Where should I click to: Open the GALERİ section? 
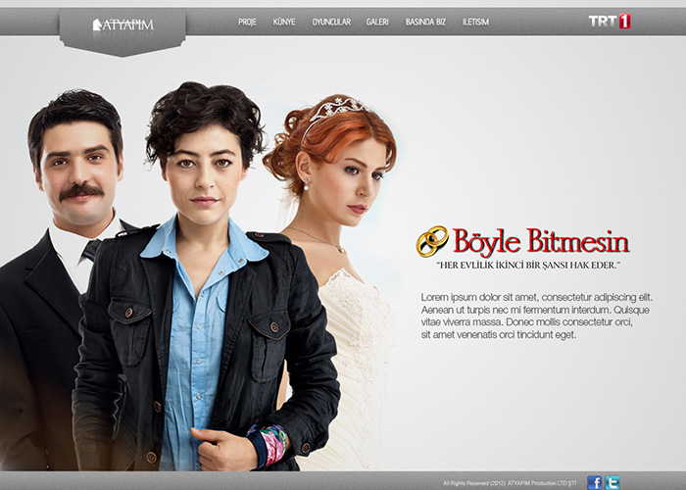tap(377, 22)
